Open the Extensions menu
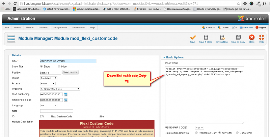270x137 pixels. [78, 28]
